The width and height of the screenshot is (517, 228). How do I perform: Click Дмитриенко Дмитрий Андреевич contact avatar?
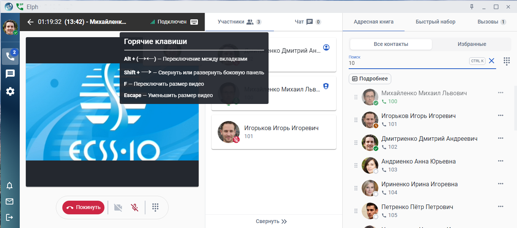pyautogui.click(x=370, y=143)
